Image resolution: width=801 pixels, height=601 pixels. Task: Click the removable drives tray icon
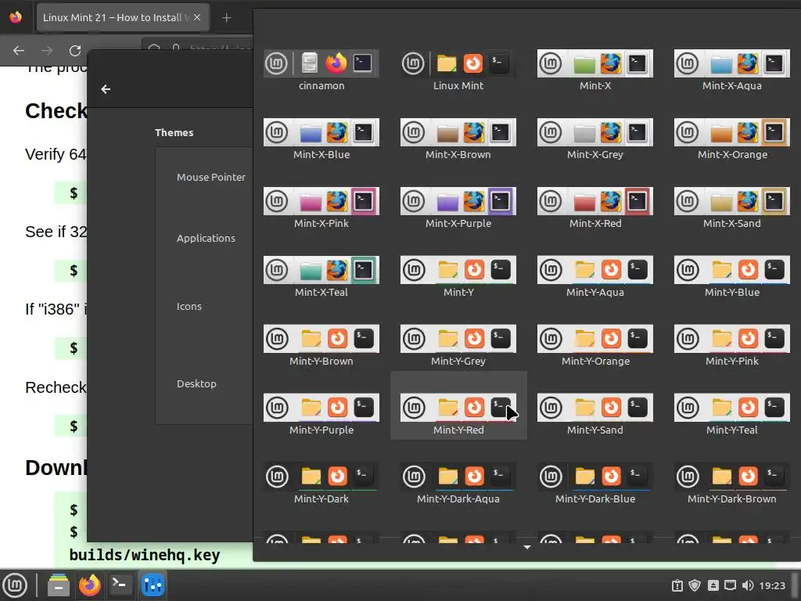(713, 585)
